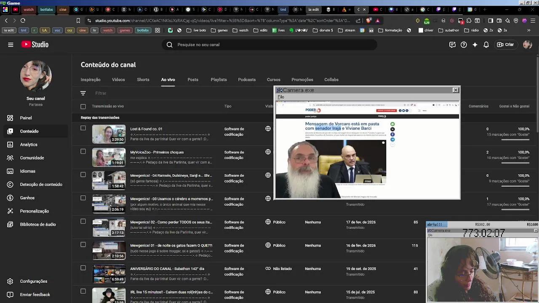Open File menu in large Camera.exe window
This screenshot has width=539, height=303.
pyautogui.click(x=281, y=97)
